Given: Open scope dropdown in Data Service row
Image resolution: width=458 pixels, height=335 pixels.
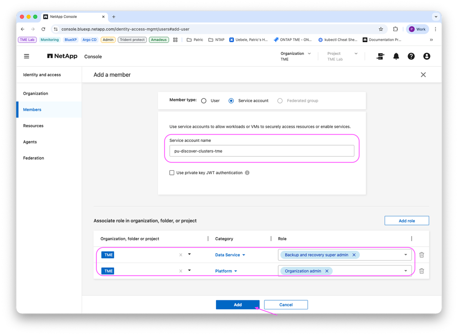Looking at the screenshot, I should (x=189, y=254).
